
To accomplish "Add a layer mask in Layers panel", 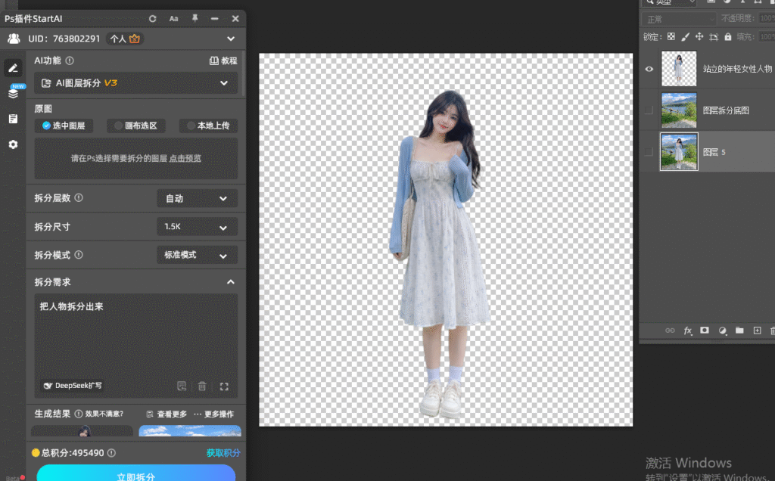I will tap(705, 330).
